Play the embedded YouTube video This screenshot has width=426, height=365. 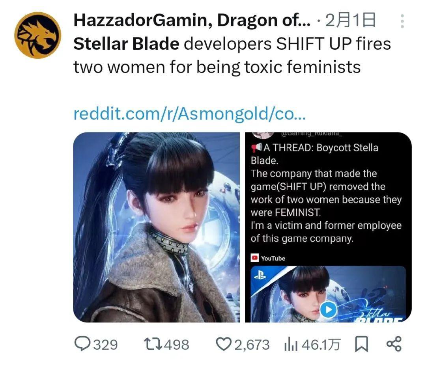coord(328,309)
